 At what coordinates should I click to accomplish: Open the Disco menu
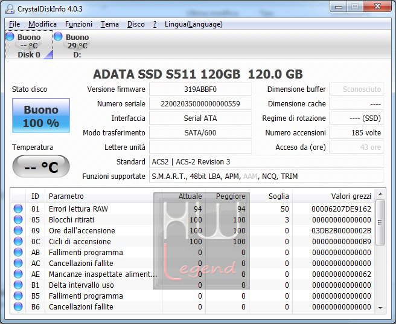pyautogui.click(x=136, y=24)
